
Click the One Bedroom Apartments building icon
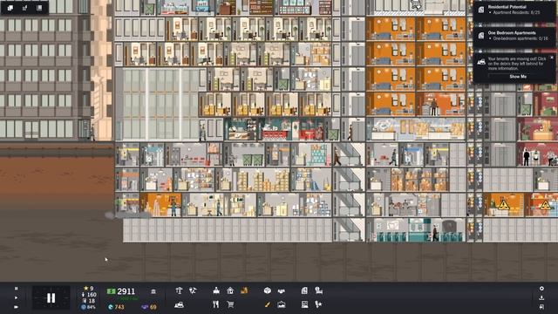pyautogui.click(x=481, y=35)
